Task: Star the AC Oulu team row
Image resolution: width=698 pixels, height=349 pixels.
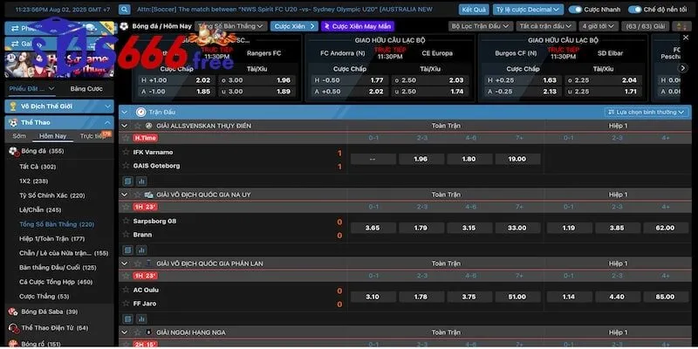Action: tap(127, 291)
